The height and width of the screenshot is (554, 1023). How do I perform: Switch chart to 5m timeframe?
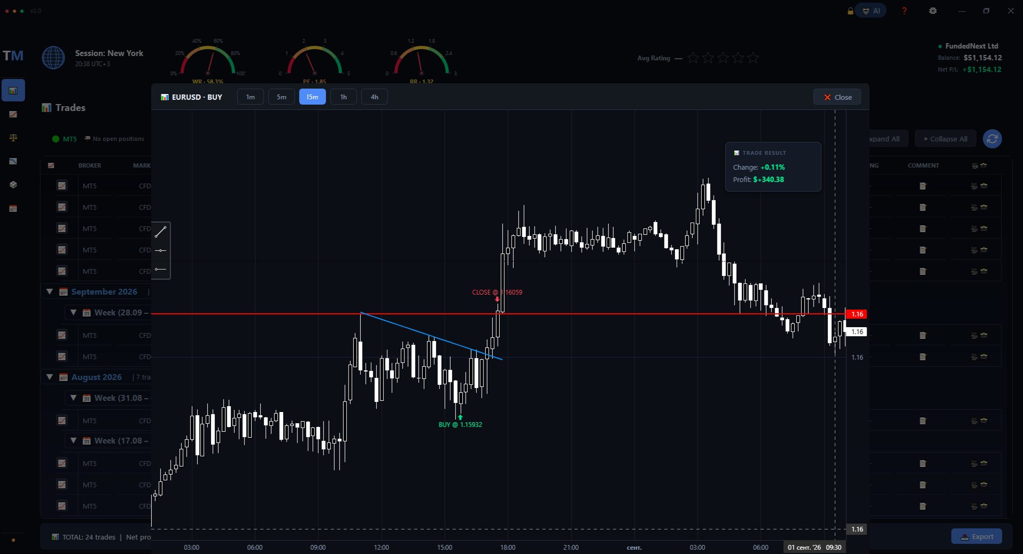[x=282, y=97]
